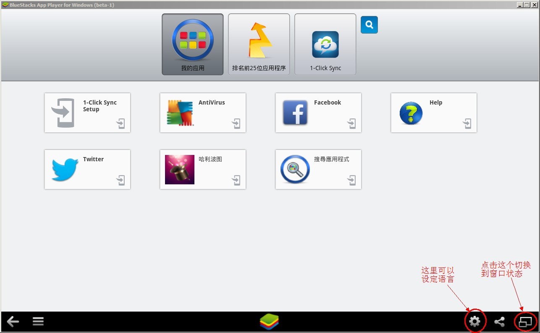Click the open arrow on 1-Click Sync Setup tile
The width and height of the screenshot is (540, 333).
coord(121,123)
